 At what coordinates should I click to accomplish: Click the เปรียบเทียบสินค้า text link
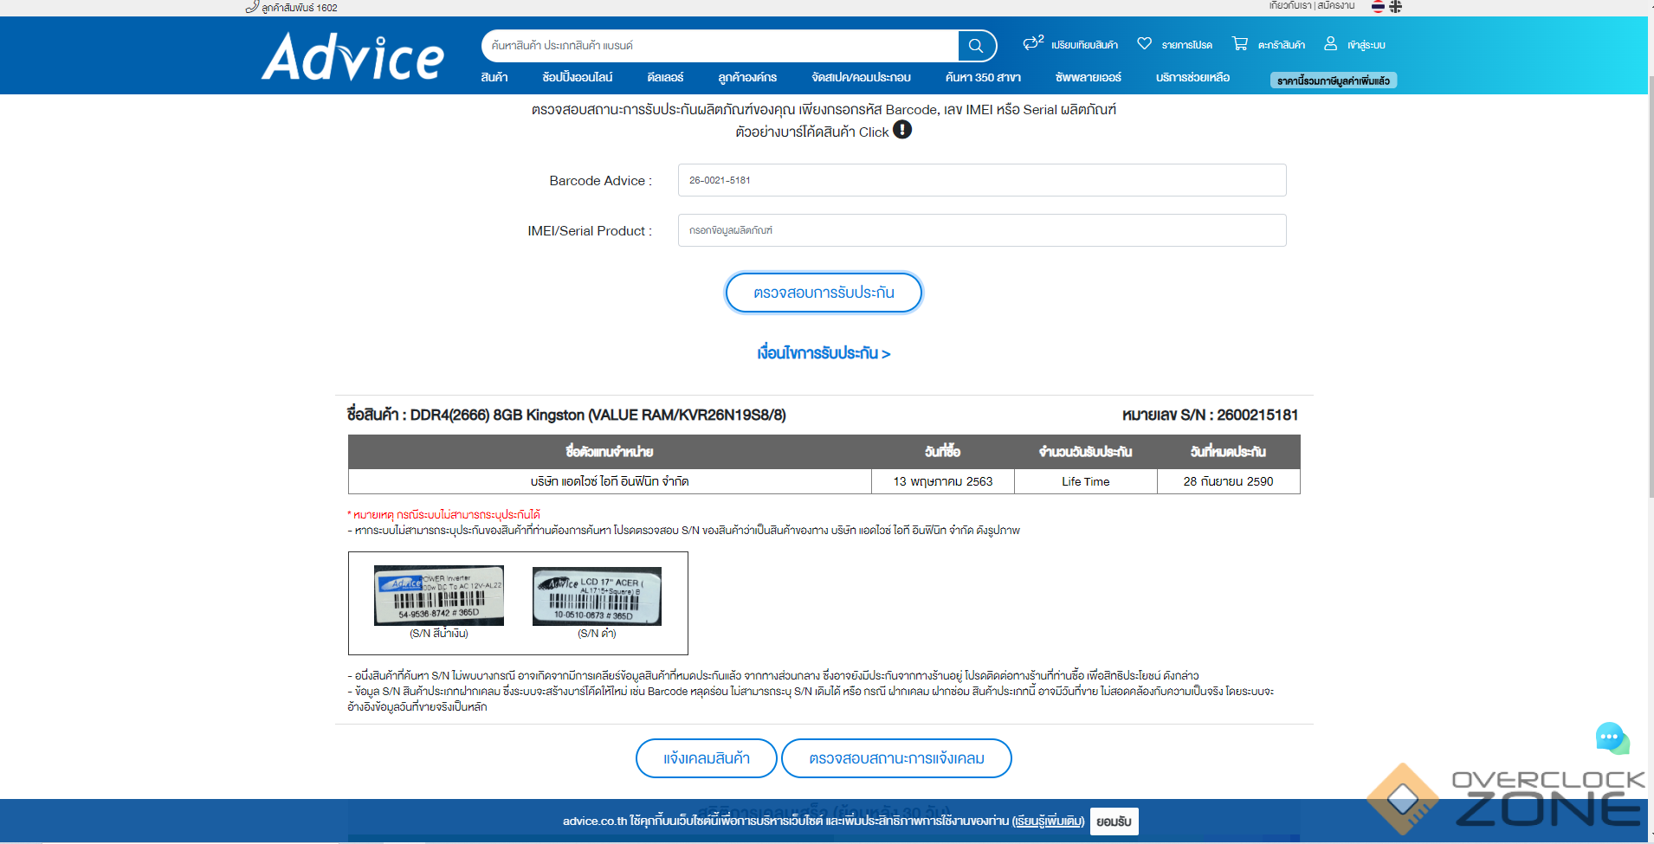(1084, 45)
